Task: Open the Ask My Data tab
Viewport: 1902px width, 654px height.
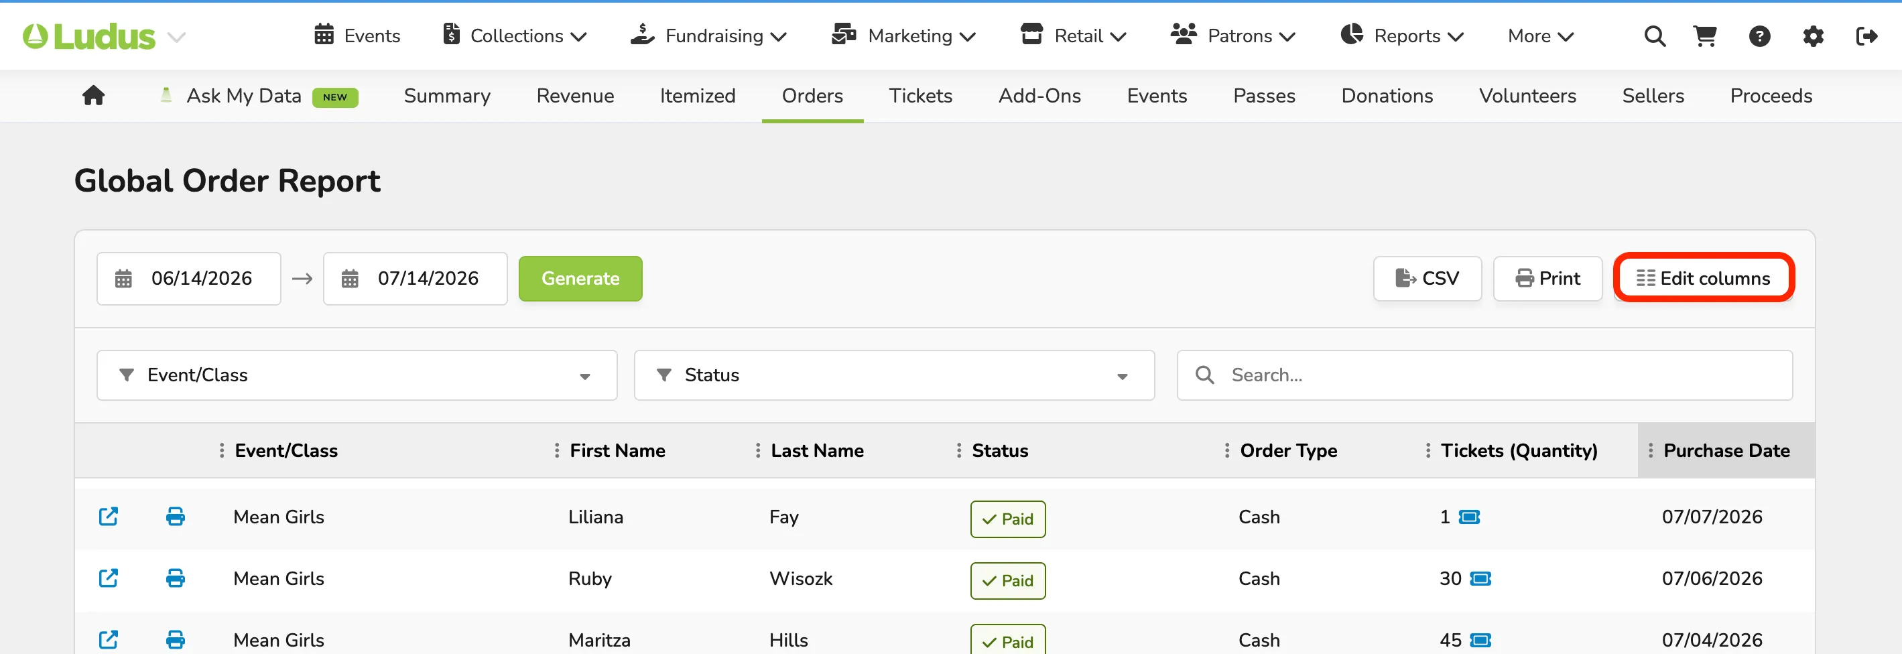Action: [257, 96]
